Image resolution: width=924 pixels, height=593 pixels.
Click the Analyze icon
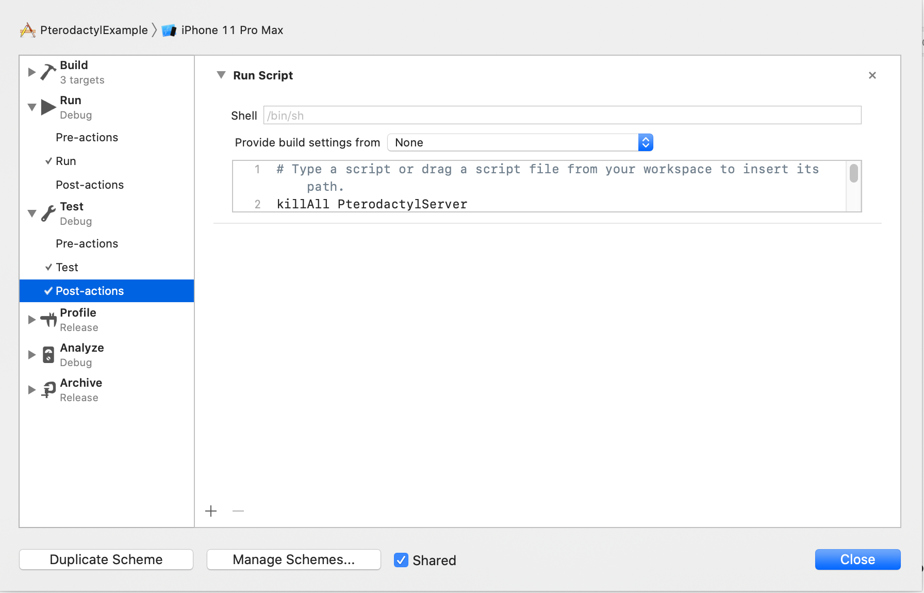click(x=48, y=355)
